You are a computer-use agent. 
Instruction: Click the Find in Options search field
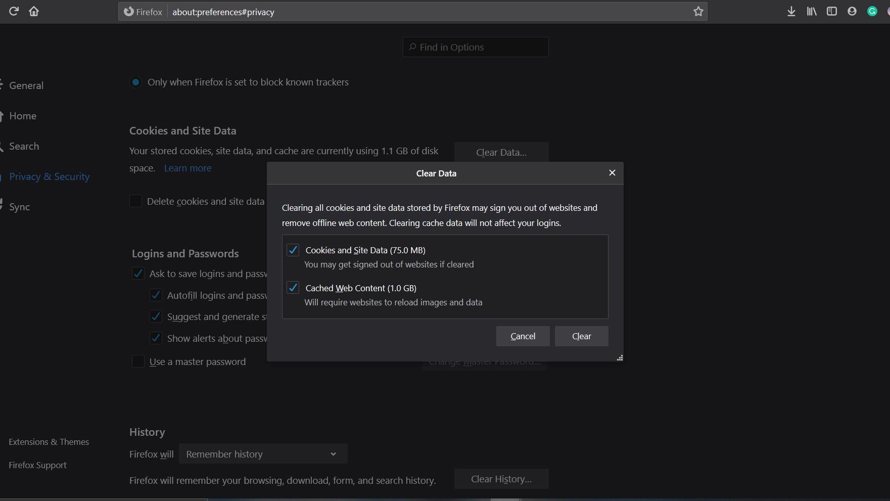[x=476, y=47]
